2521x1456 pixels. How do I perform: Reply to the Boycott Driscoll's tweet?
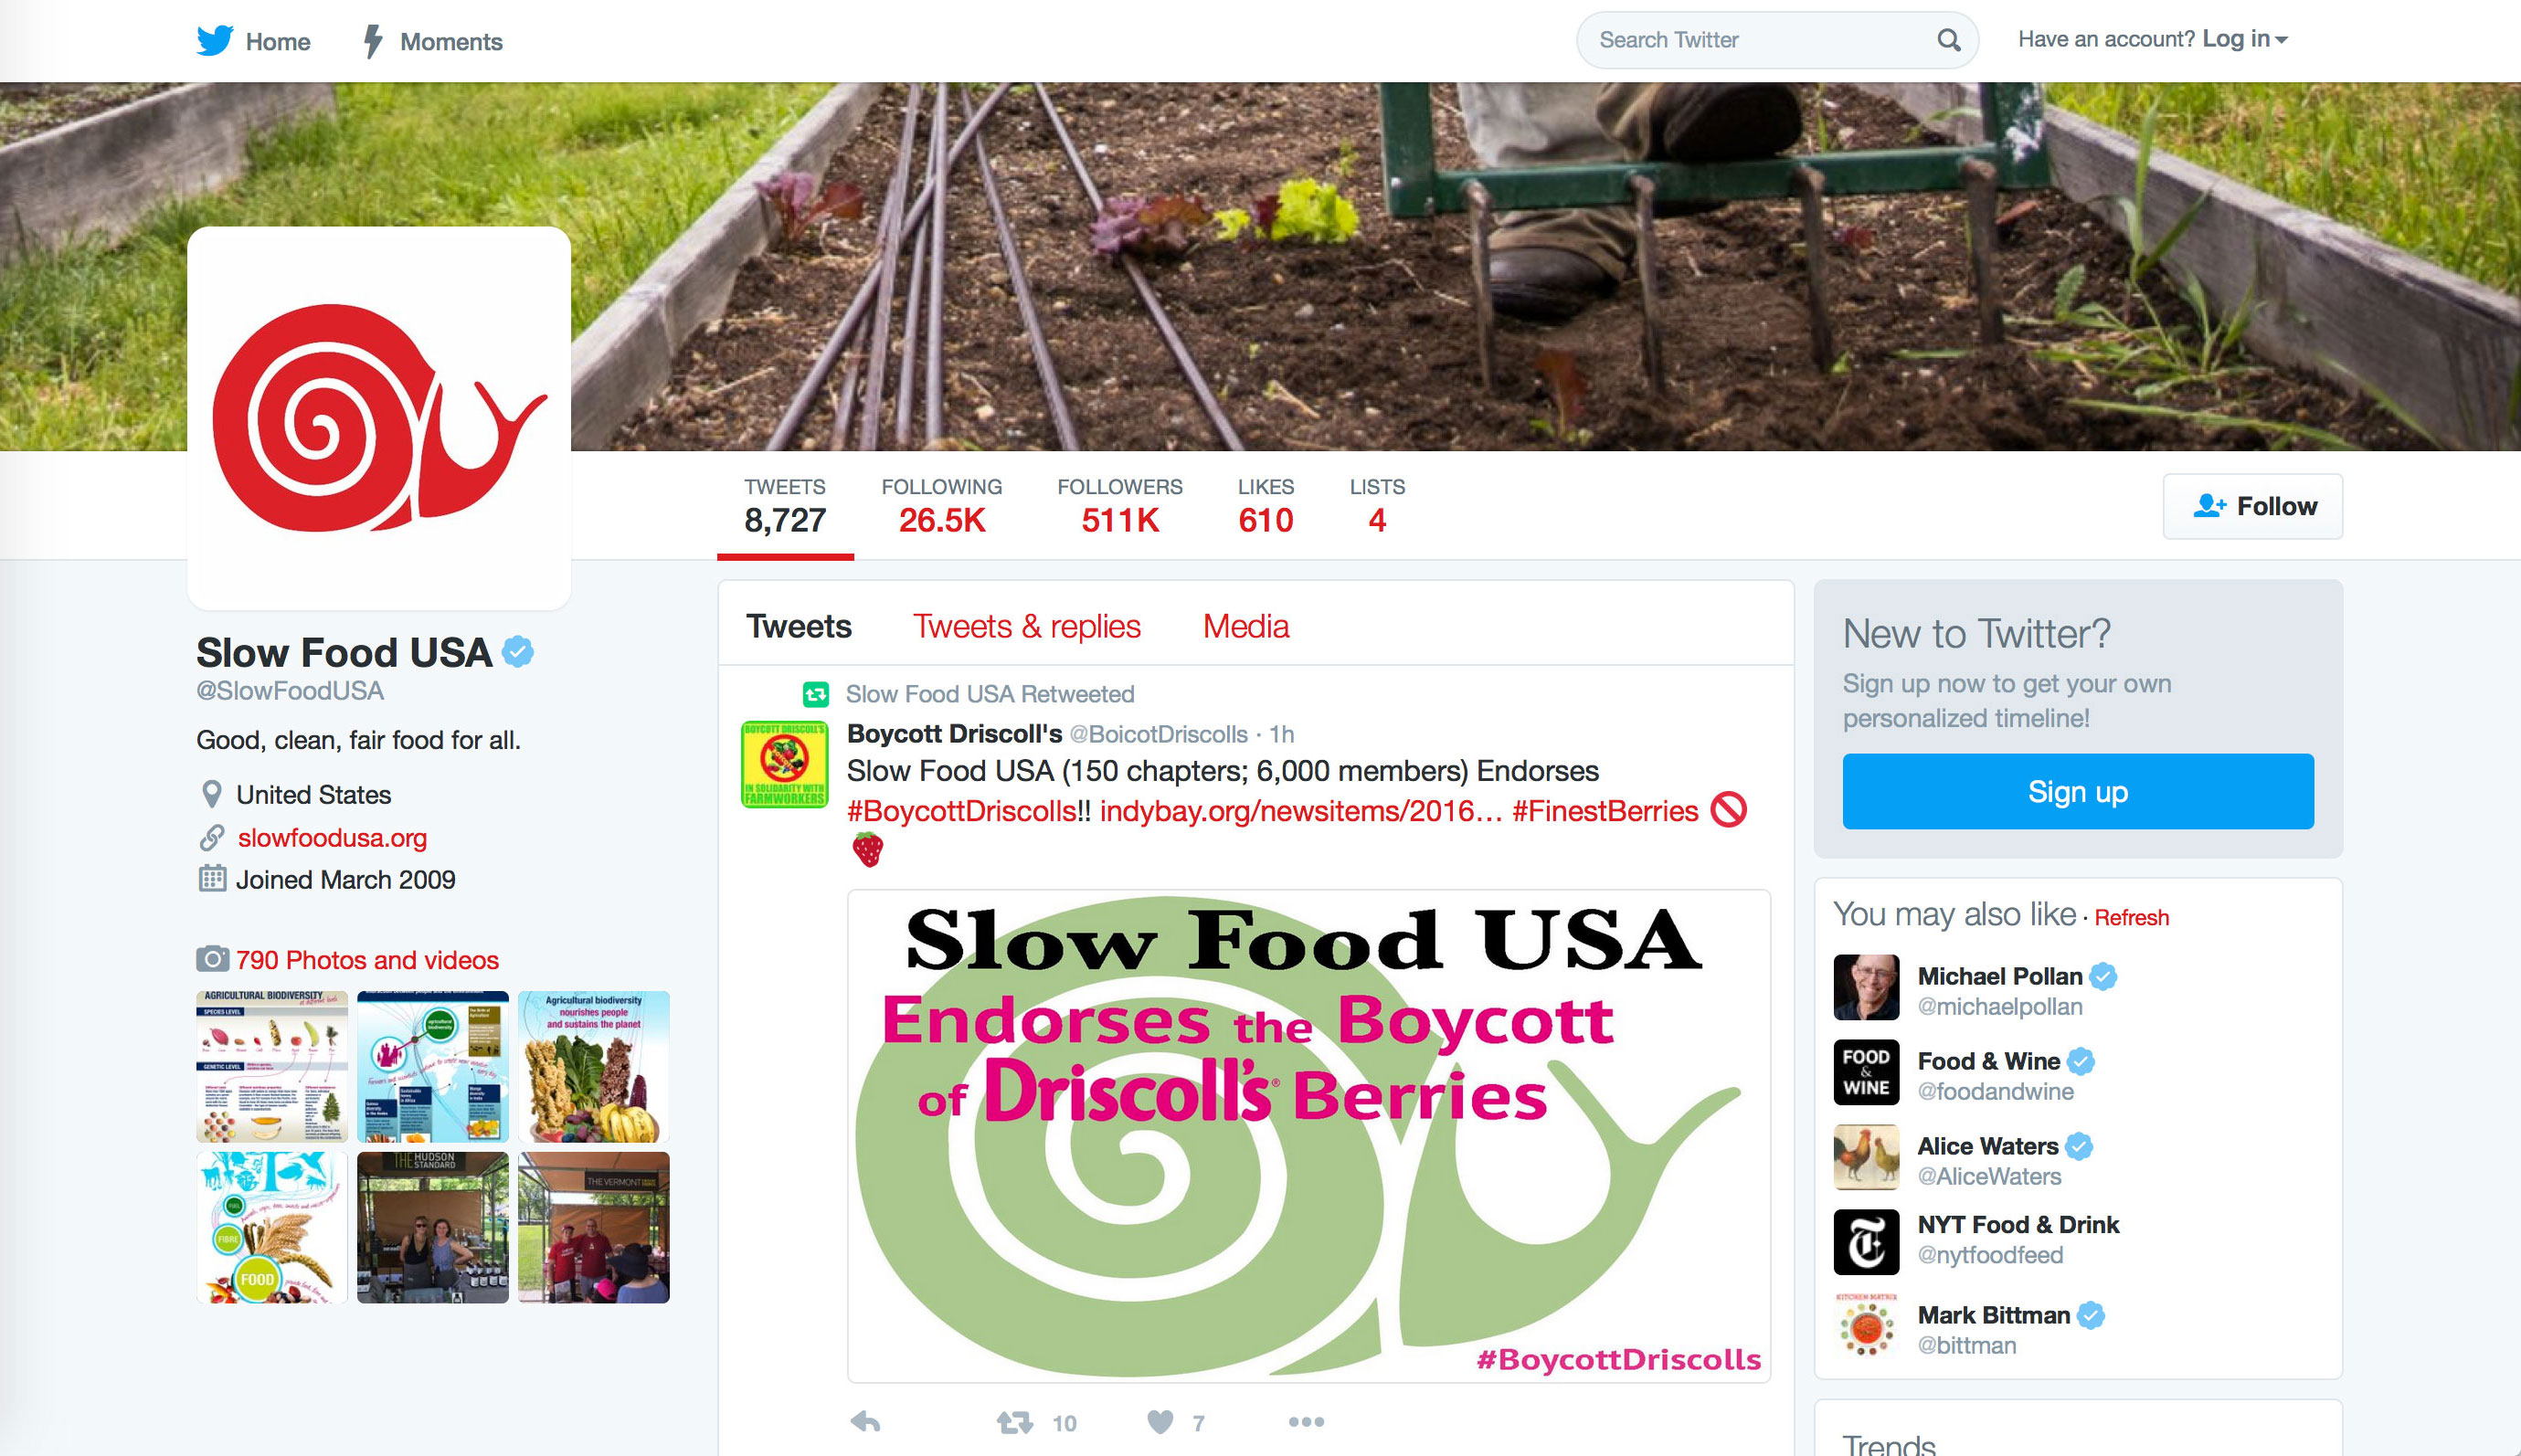pyautogui.click(x=865, y=1422)
